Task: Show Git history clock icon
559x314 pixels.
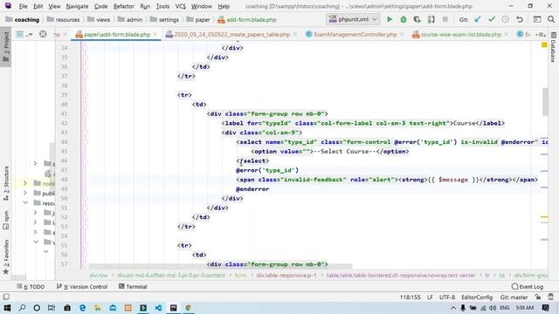Action: click(x=506, y=19)
